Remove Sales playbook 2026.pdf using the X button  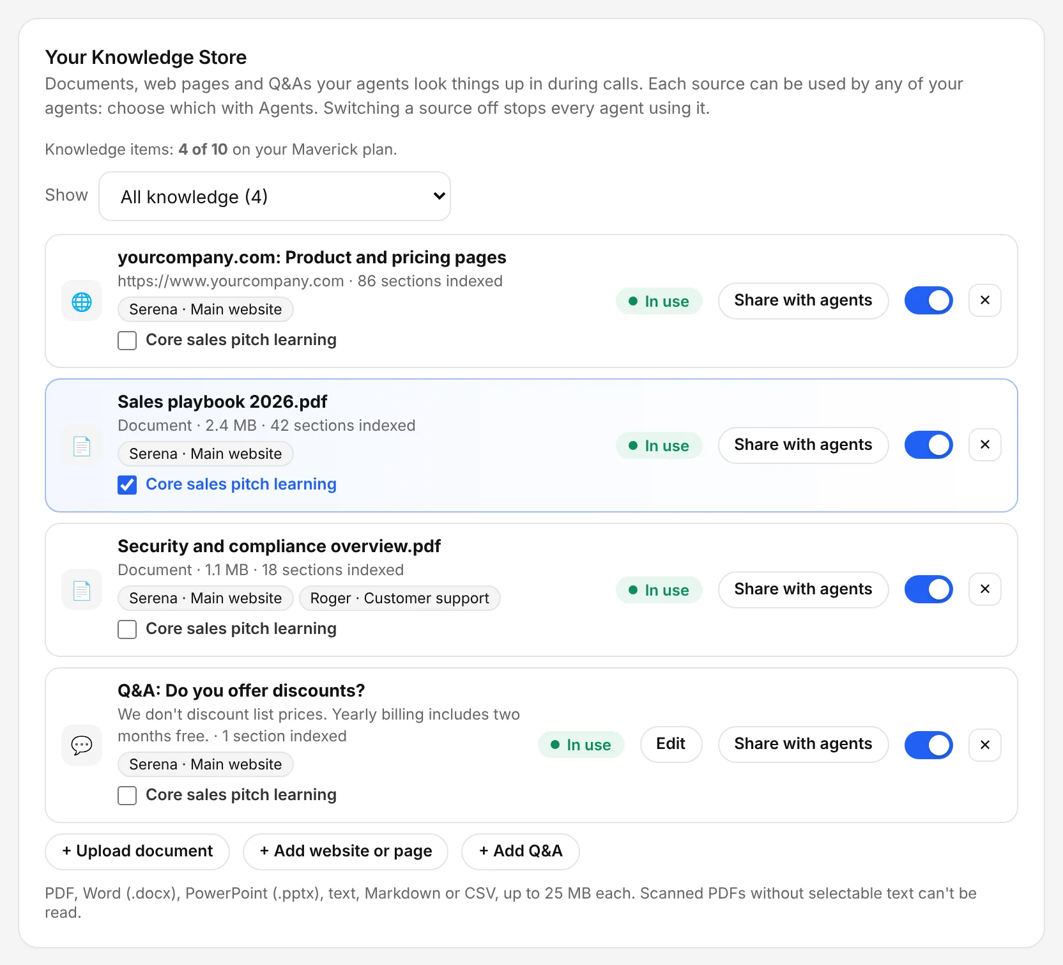click(x=985, y=445)
